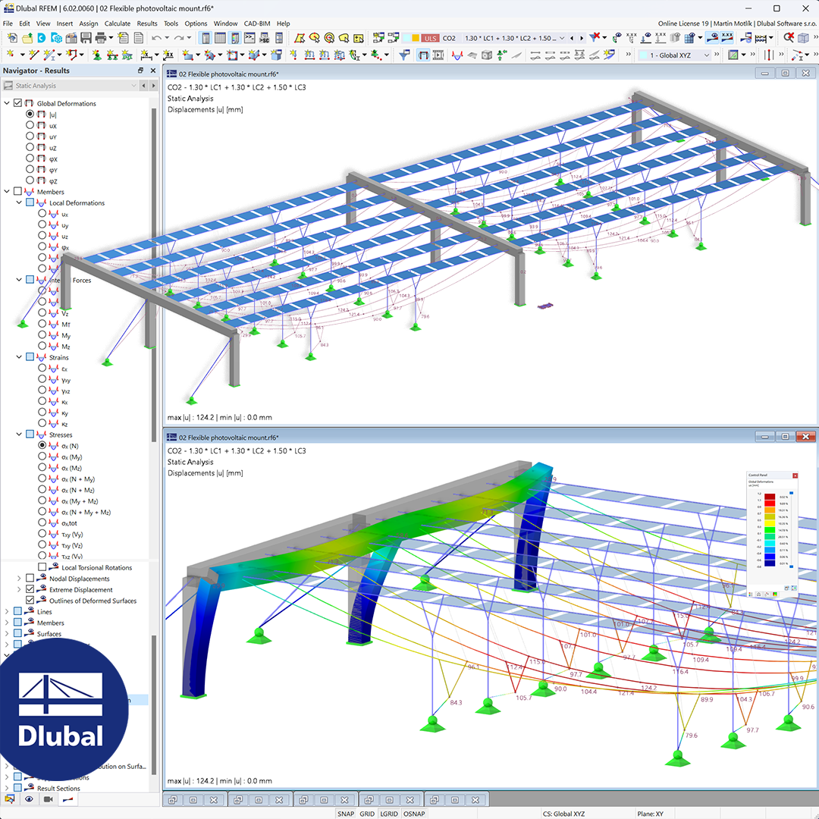Expand the Lines tree node
Image resolution: width=819 pixels, height=819 pixels.
coord(7,611)
